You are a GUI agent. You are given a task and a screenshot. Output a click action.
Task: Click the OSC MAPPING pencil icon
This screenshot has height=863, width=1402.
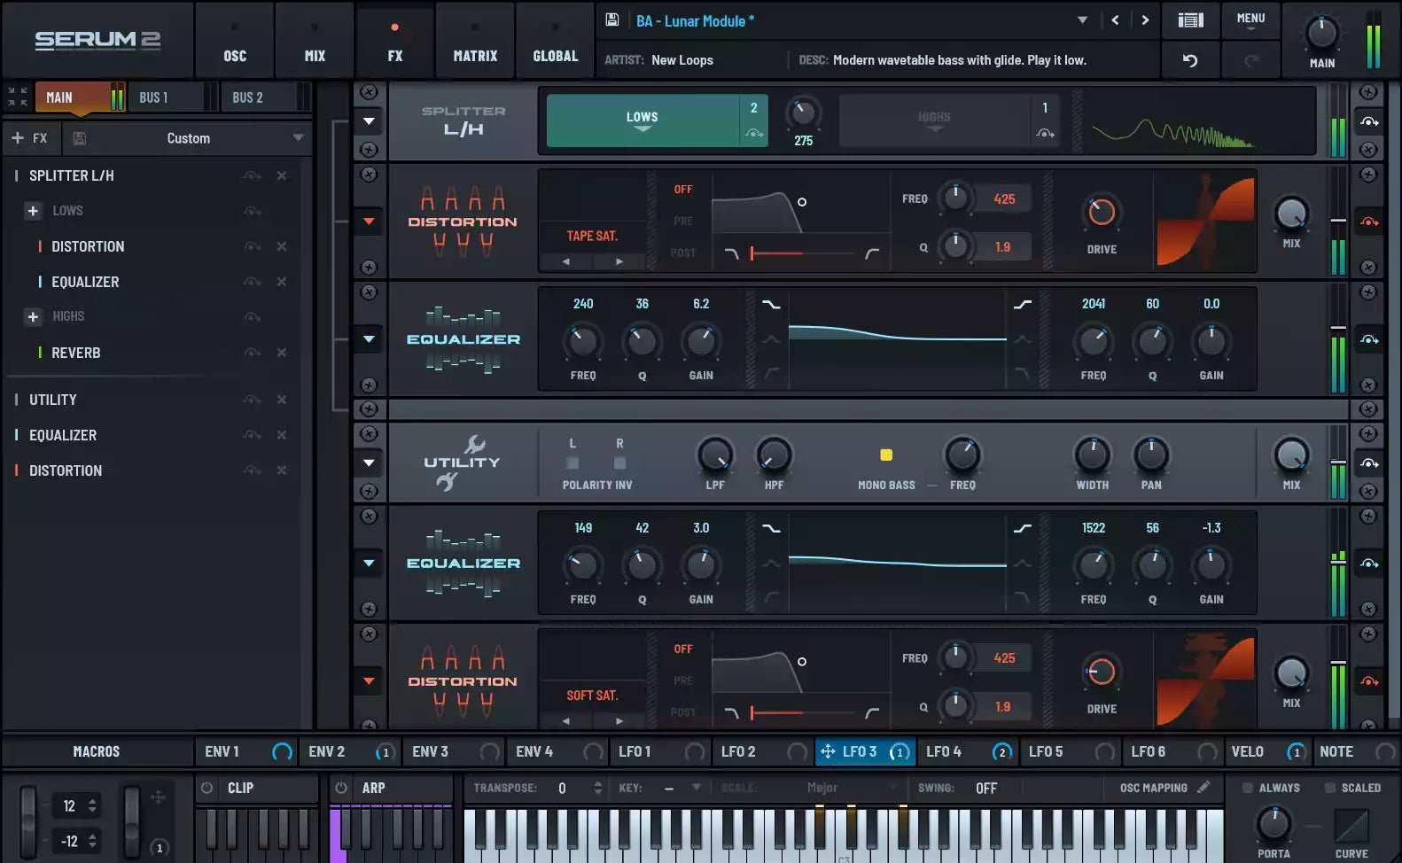tap(1203, 787)
